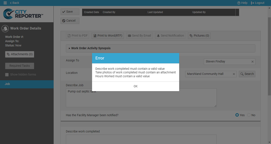Open Pictures (0) panel
Viewport: 271px width, 144px height.
click(199, 36)
